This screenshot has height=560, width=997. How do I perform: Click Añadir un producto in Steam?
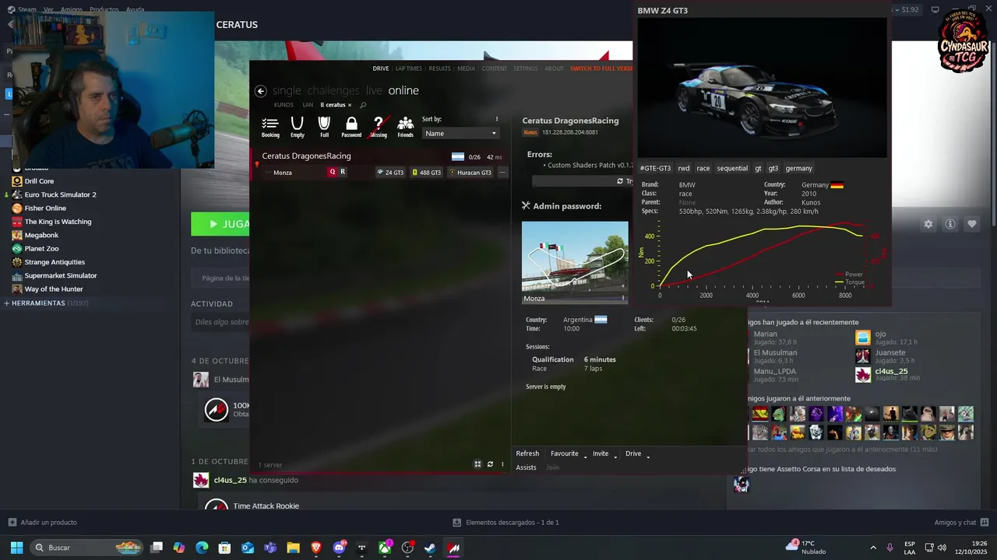pyautogui.click(x=42, y=523)
